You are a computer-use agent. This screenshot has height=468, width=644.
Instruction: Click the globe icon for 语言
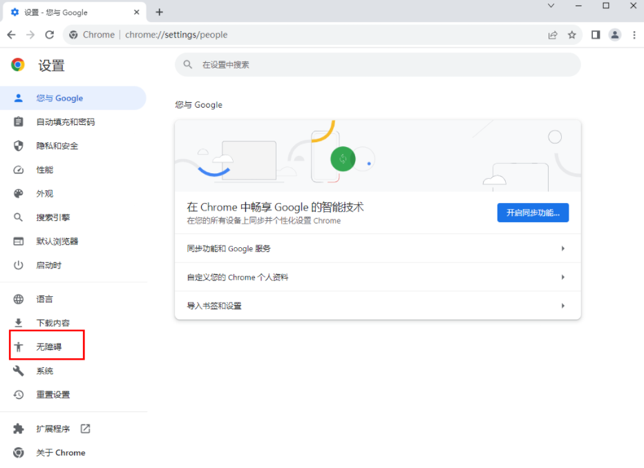pyautogui.click(x=19, y=299)
